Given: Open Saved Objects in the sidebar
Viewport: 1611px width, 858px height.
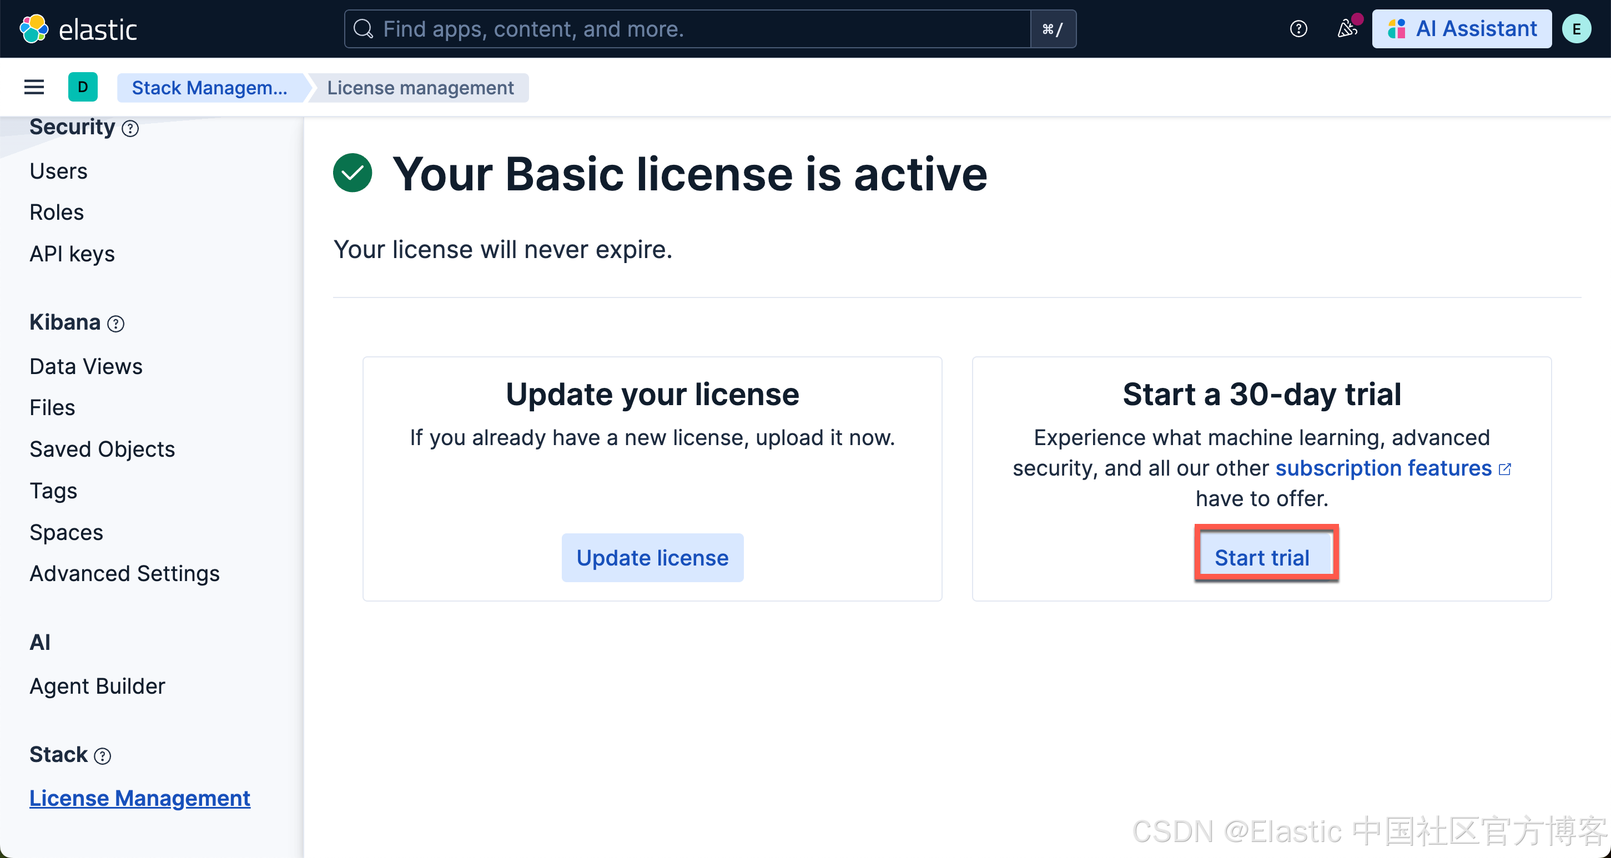Looking at the screenshot, I should (x=102, y=449).
